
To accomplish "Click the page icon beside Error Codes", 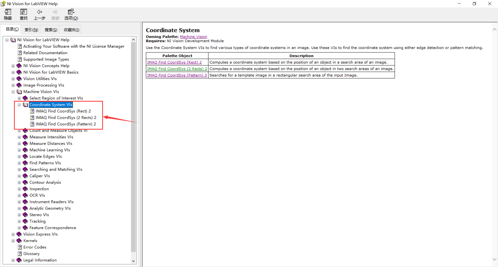I will (x=20, y=247).
